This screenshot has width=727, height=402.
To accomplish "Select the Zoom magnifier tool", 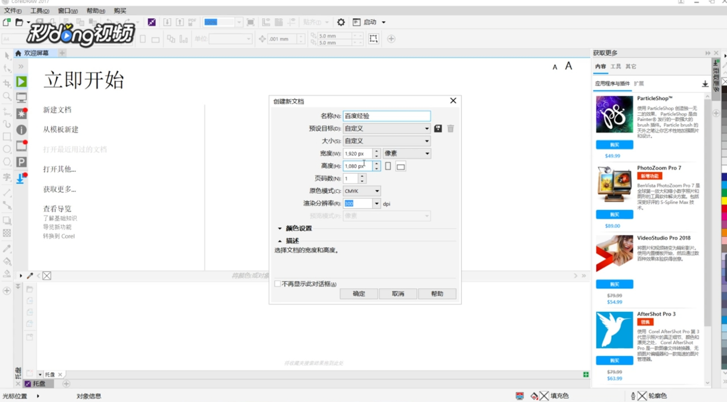I will point(7,96).
